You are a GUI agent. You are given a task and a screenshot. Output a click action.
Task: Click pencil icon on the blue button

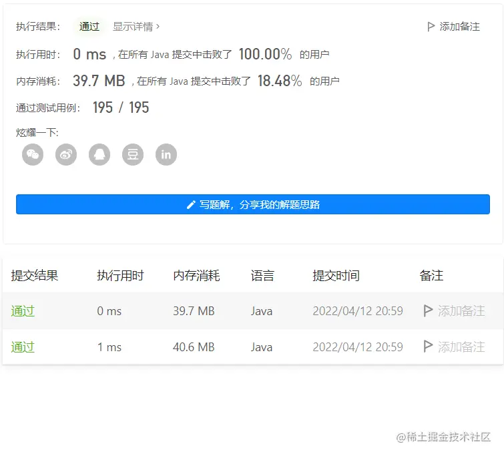[191, 204]
